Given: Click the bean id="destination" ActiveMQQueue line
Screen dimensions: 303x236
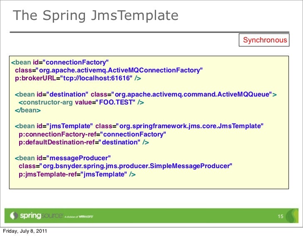Looking at the screenshot, I should click(146, 94).
